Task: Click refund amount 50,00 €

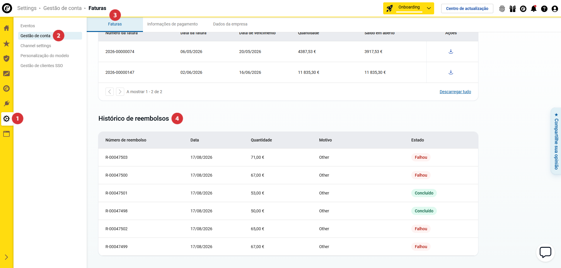Action: pos(258,211)
